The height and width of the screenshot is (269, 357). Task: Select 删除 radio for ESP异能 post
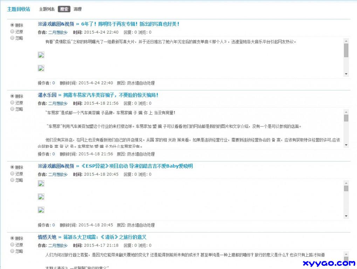pyautogui.click(x=12, y=167)
